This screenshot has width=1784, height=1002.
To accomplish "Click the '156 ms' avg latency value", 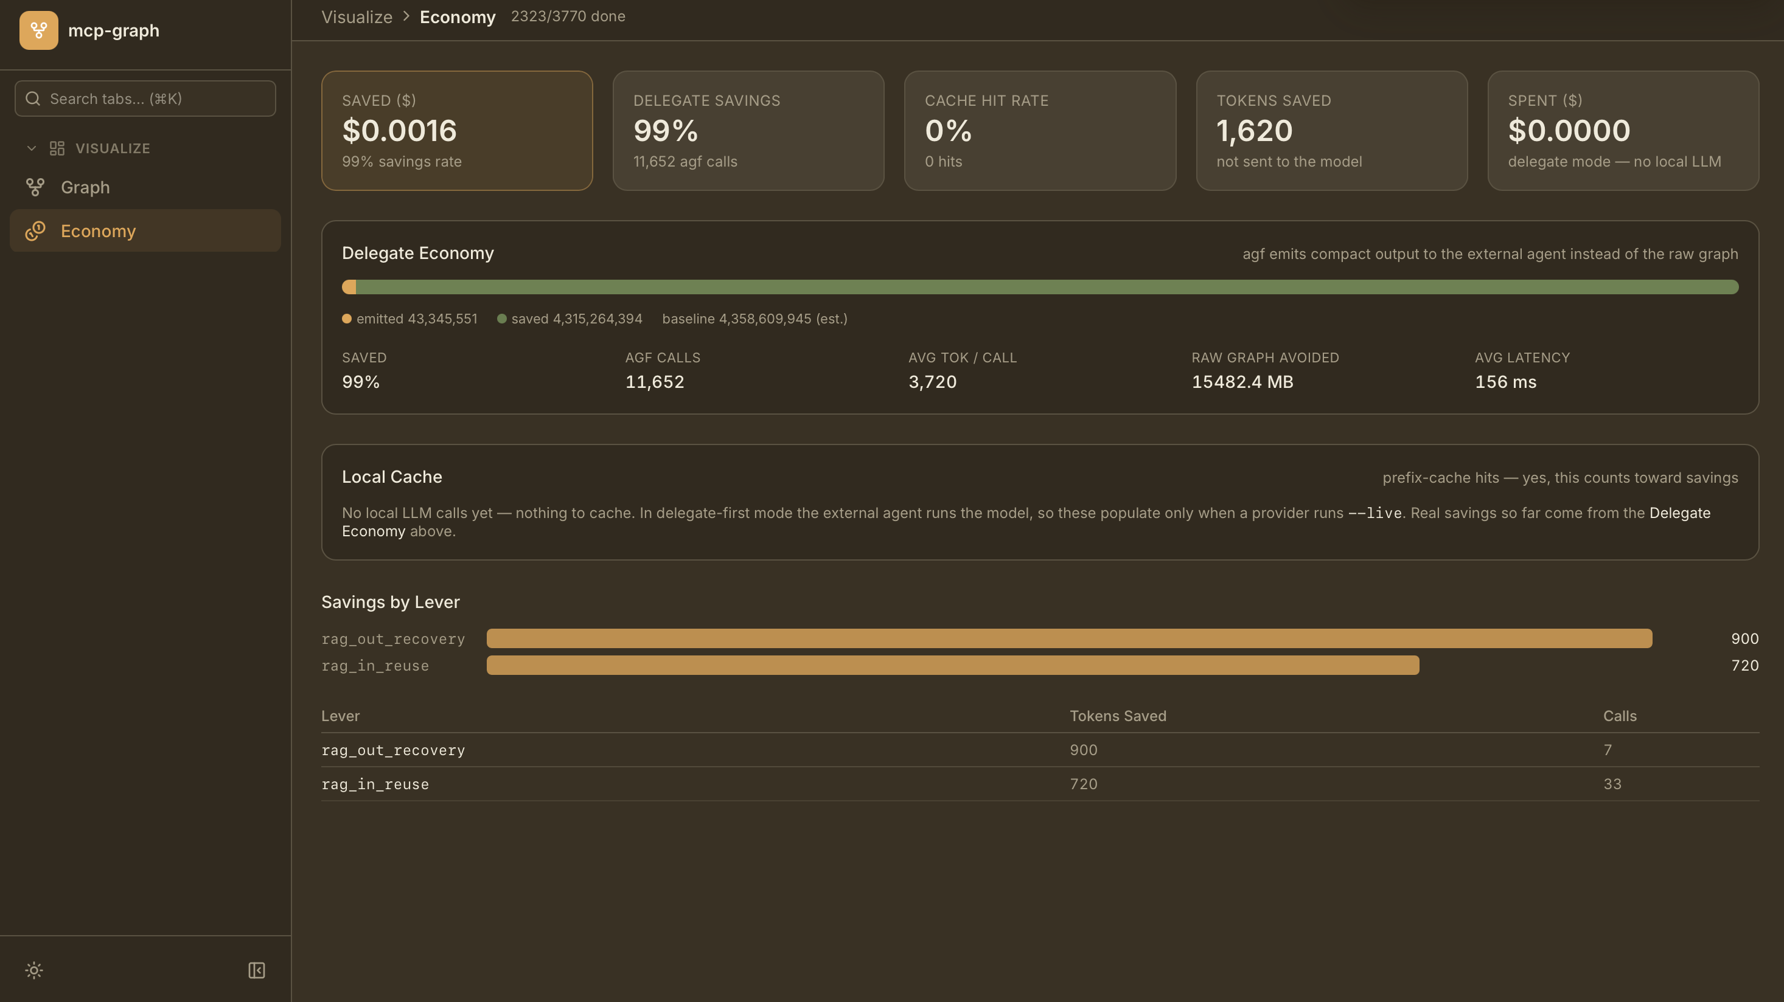I will (x=1505, y=381).
